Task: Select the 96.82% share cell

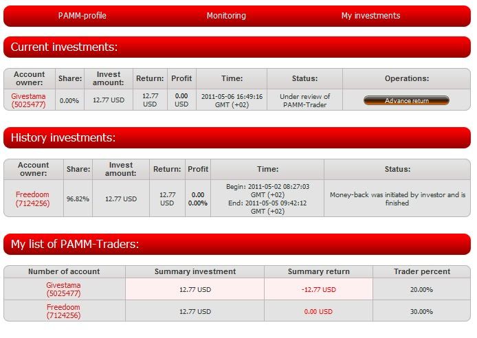Action: point(78,199)
